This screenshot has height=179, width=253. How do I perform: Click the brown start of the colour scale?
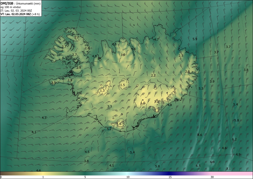coord(7,173)
